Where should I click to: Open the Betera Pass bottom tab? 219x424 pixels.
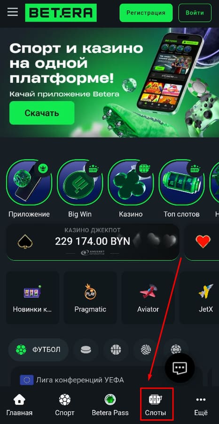(x=110, y=405)
